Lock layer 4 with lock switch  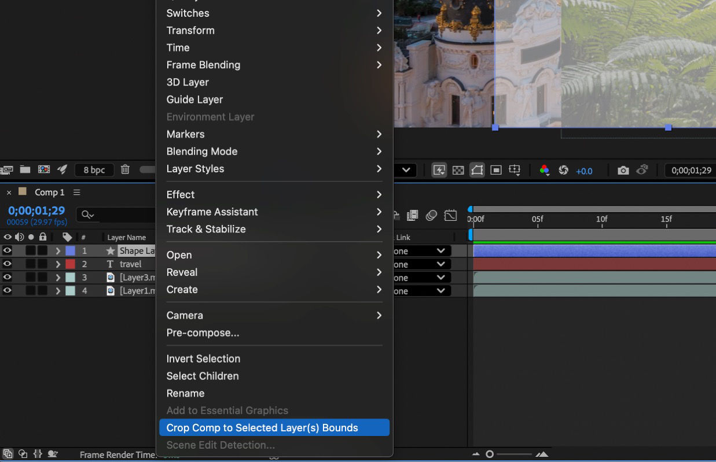tap(42, 291)
